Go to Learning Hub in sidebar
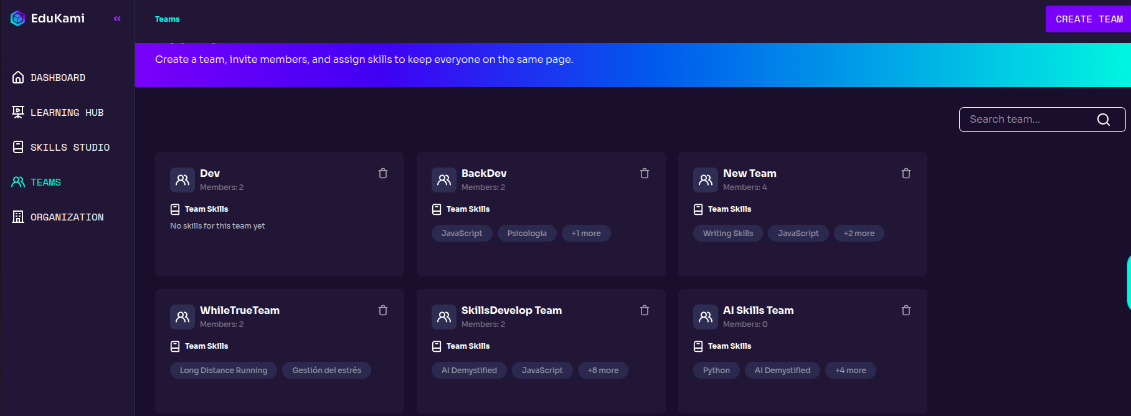Image resolution: width=1131 pixels, height=416 pixels. (x=67, y=113)
